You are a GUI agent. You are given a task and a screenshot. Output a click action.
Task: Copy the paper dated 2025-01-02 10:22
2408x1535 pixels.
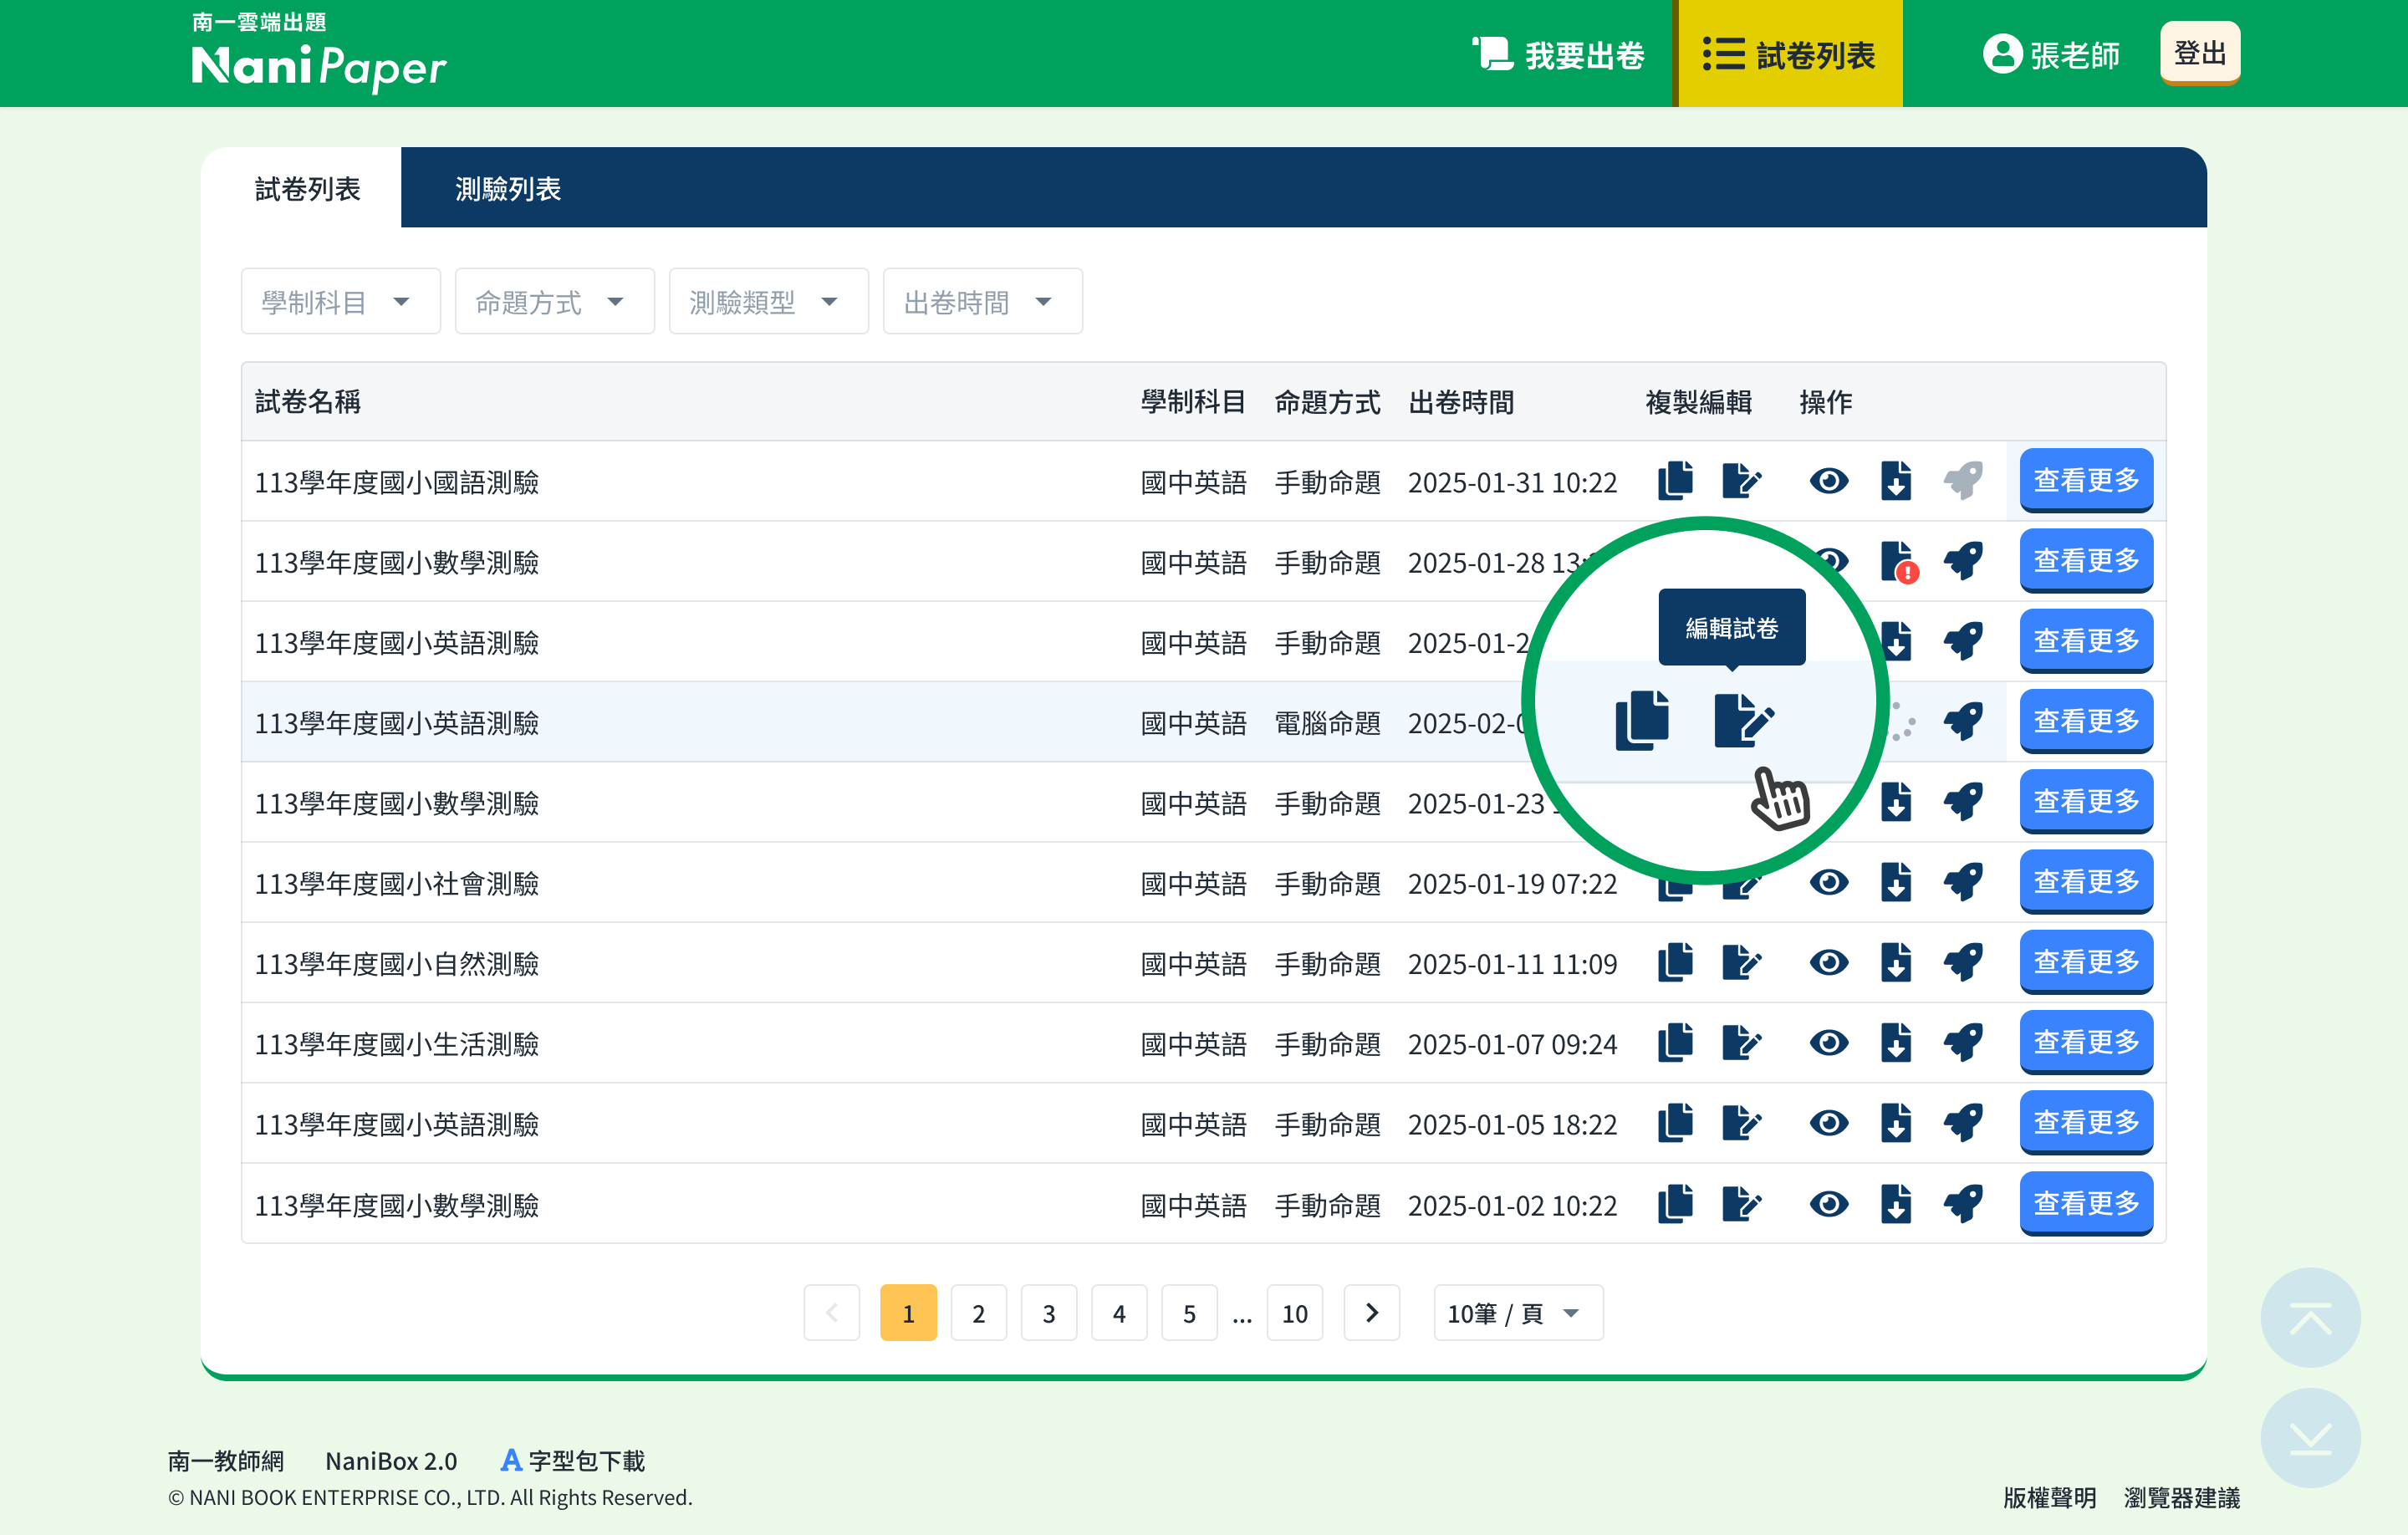coord(1675,1204)
